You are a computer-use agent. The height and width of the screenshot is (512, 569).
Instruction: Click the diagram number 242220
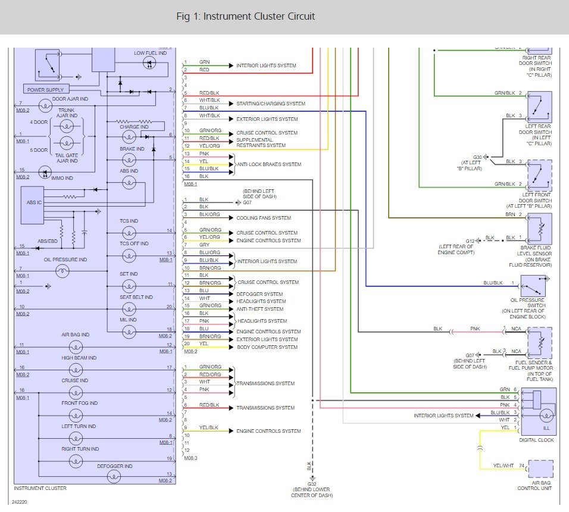point(19,502)
